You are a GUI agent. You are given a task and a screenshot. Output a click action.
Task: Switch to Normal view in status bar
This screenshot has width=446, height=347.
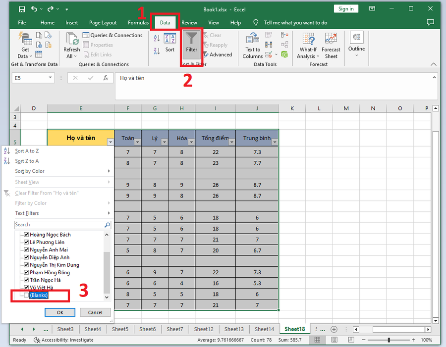pos(317,340)
